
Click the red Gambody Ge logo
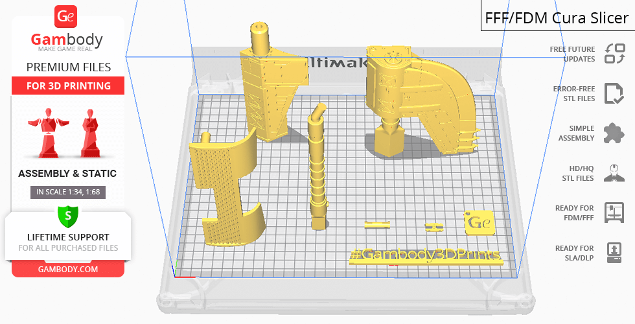coord(67,17)
